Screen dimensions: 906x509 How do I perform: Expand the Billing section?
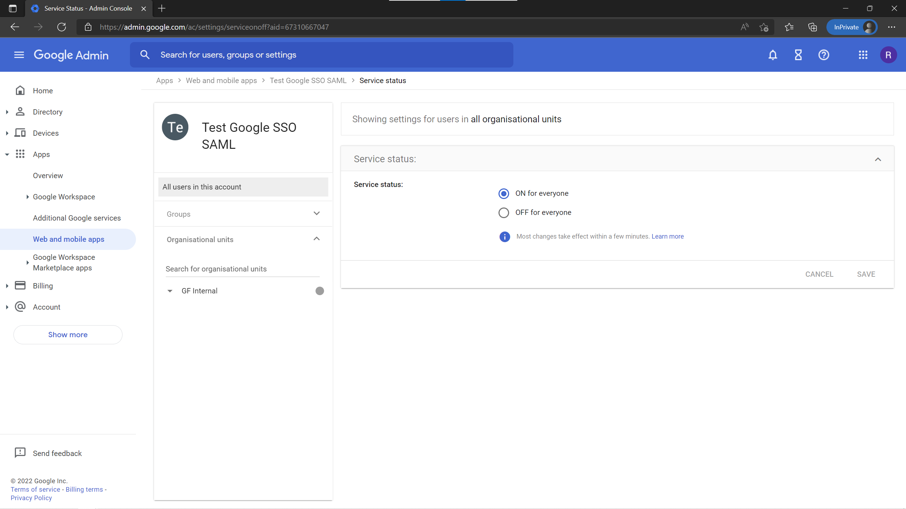click(x=7, y=286)
